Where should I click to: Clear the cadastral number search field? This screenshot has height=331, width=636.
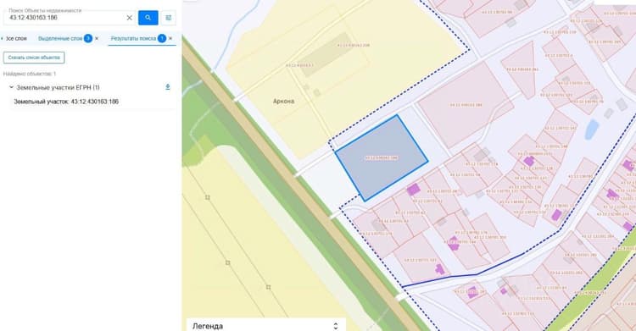click(130, 18)
